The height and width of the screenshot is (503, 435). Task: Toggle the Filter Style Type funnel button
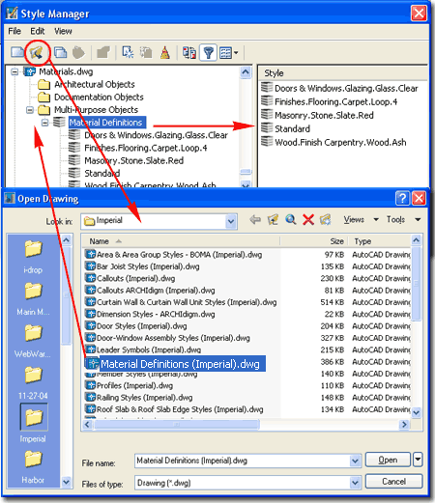click(x=208, y=52)
